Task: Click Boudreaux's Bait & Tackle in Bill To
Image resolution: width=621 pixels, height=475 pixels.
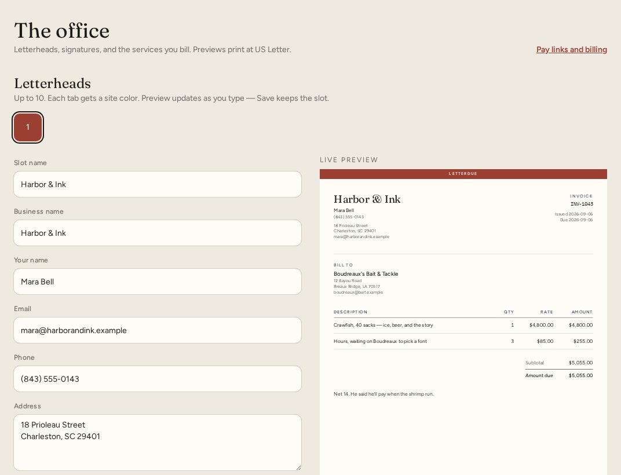Action: click(366, 274)
